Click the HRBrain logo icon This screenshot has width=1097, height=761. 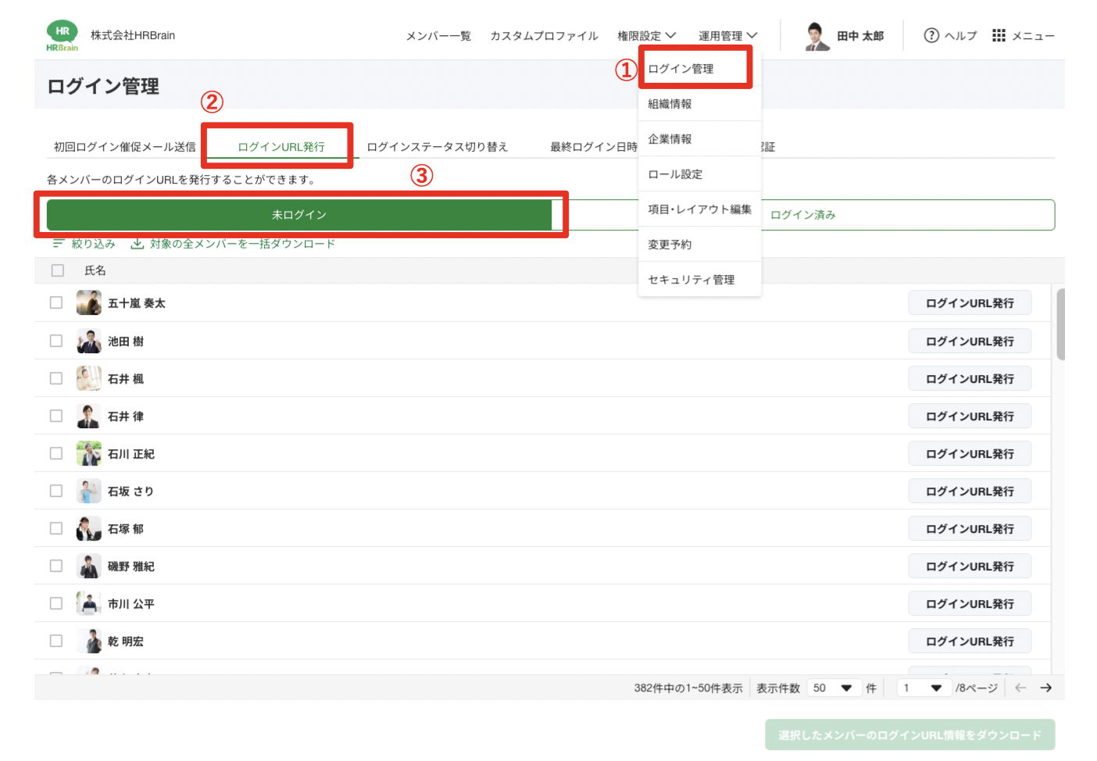[x=62, y=36]
